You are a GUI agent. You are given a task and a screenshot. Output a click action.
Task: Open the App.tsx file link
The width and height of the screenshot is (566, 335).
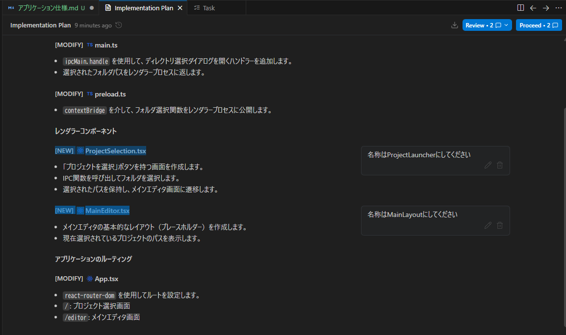point(106,279)
